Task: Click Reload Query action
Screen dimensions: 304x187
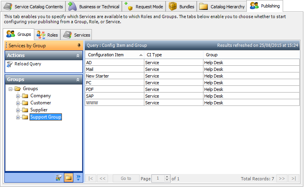Action: (x=28, y=64)
